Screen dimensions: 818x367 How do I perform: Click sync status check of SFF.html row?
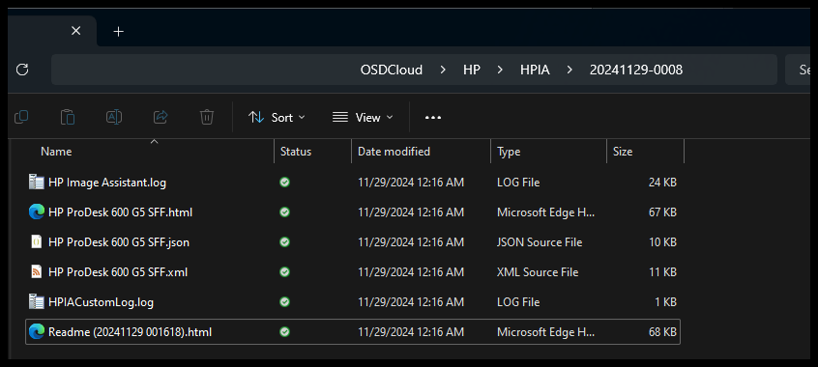tap(285, 212)
